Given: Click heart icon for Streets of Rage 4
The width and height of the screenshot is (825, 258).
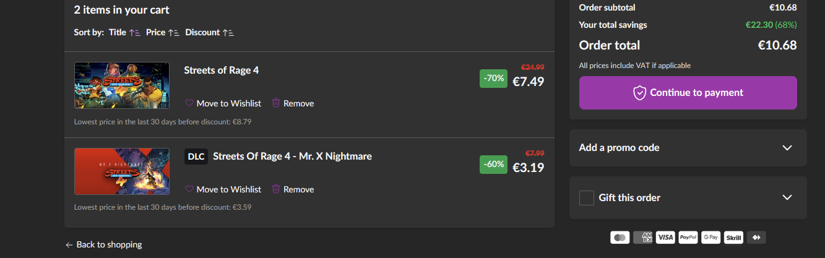Looking at the screenshot, I should pos(189,103).
